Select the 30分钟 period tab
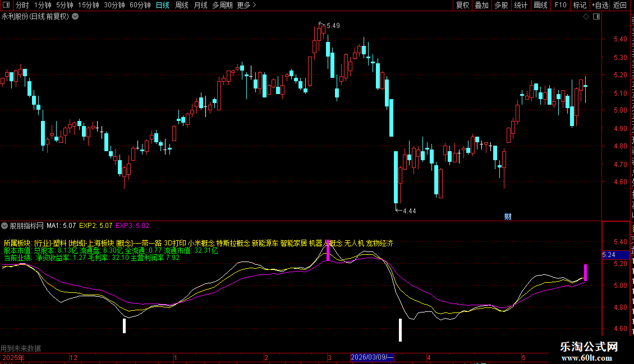 (114, 5)
